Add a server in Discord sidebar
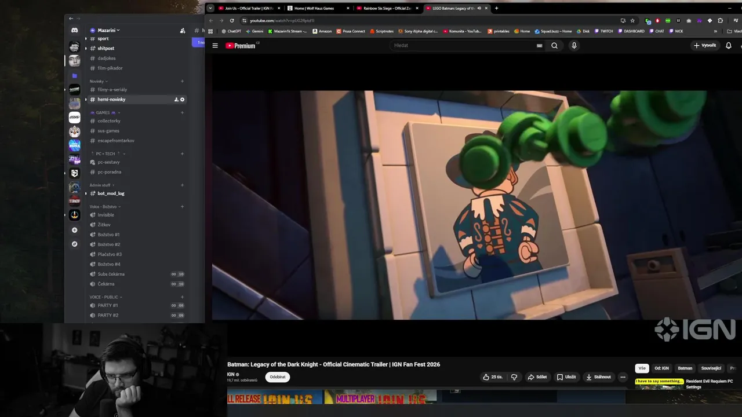Screen dimensions: 742x417 (x=74, y=230)
